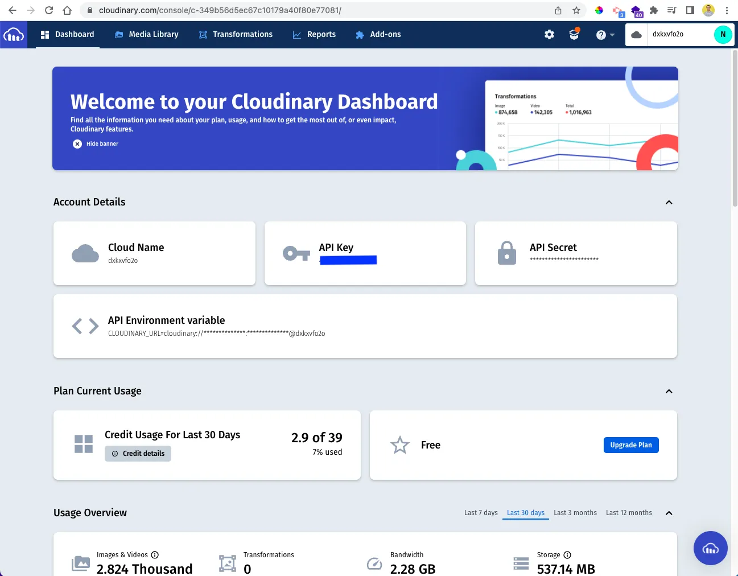This screenshot has width=738, height=576.
Task: Open the Media Library tab
Action: pyautogui.click(x=147, y=35)
